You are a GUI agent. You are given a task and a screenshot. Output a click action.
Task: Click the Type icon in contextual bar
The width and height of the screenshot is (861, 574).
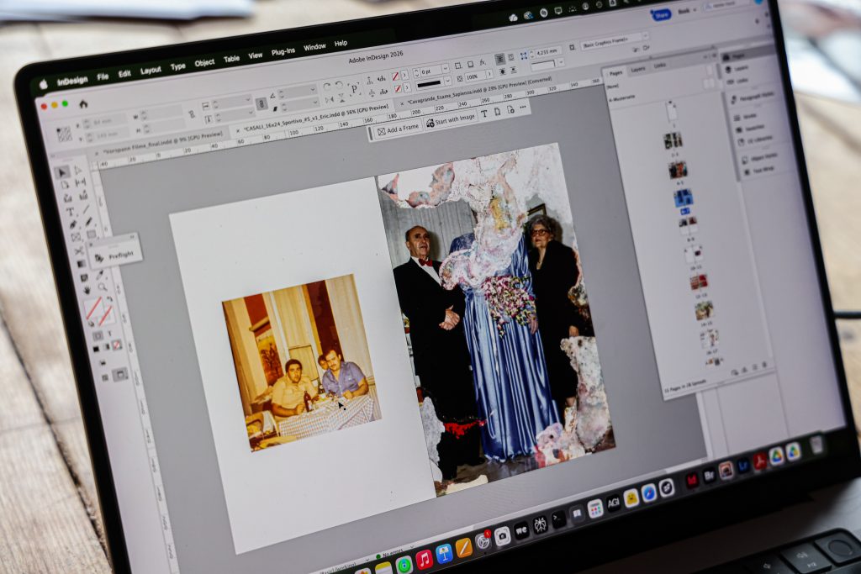click(x=483, y=114)
